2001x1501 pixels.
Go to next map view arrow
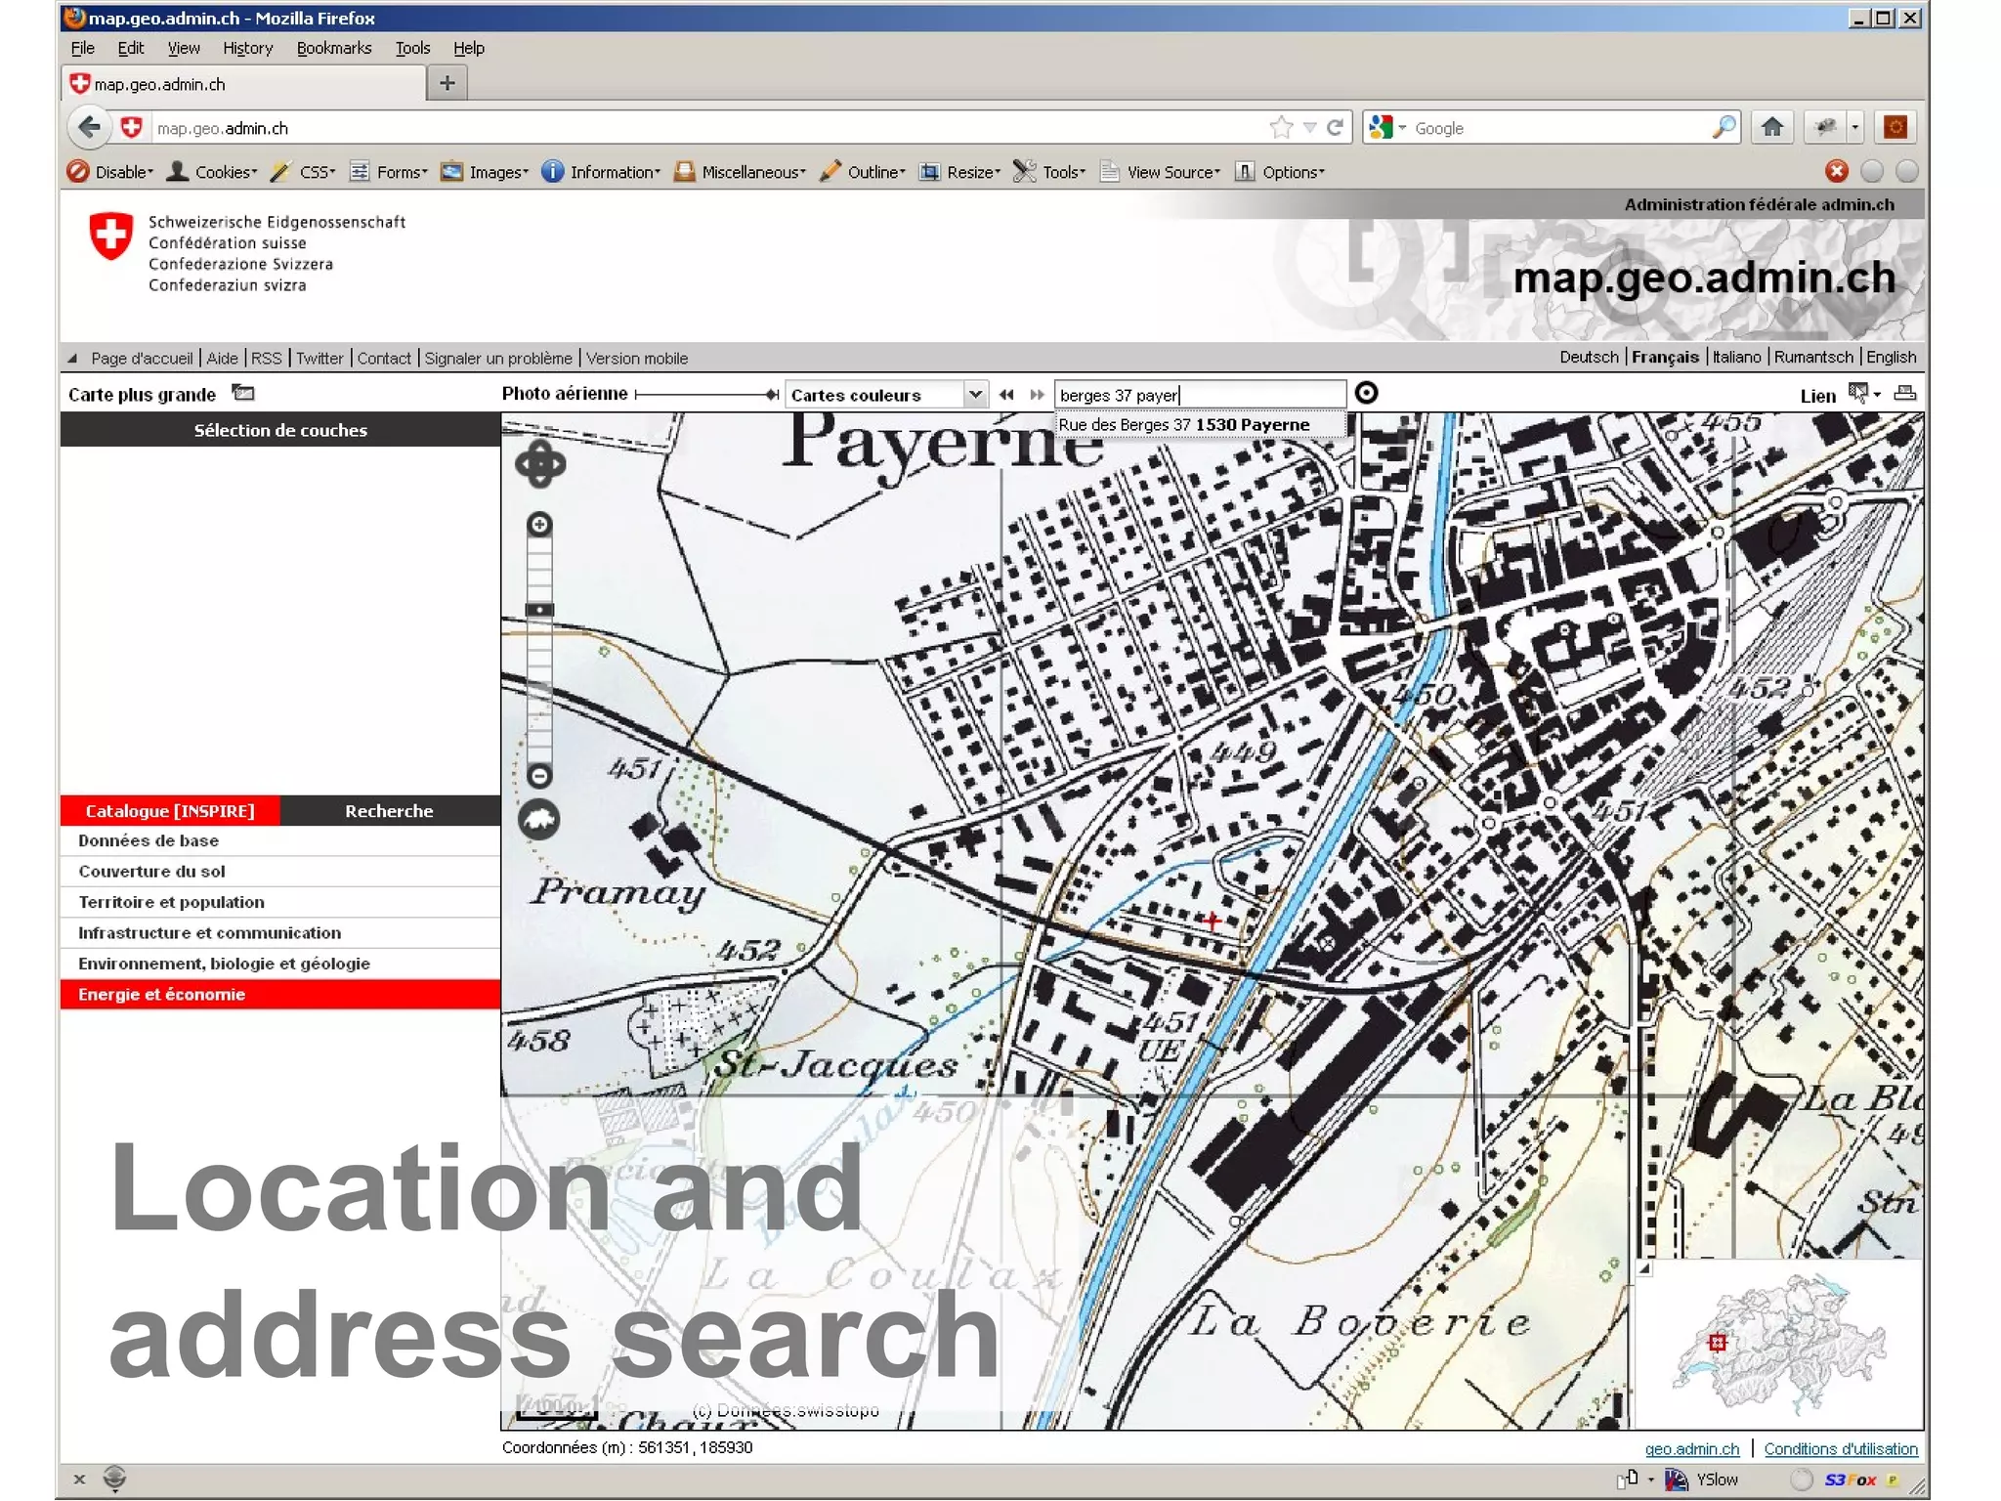(x=1037, y=394)
